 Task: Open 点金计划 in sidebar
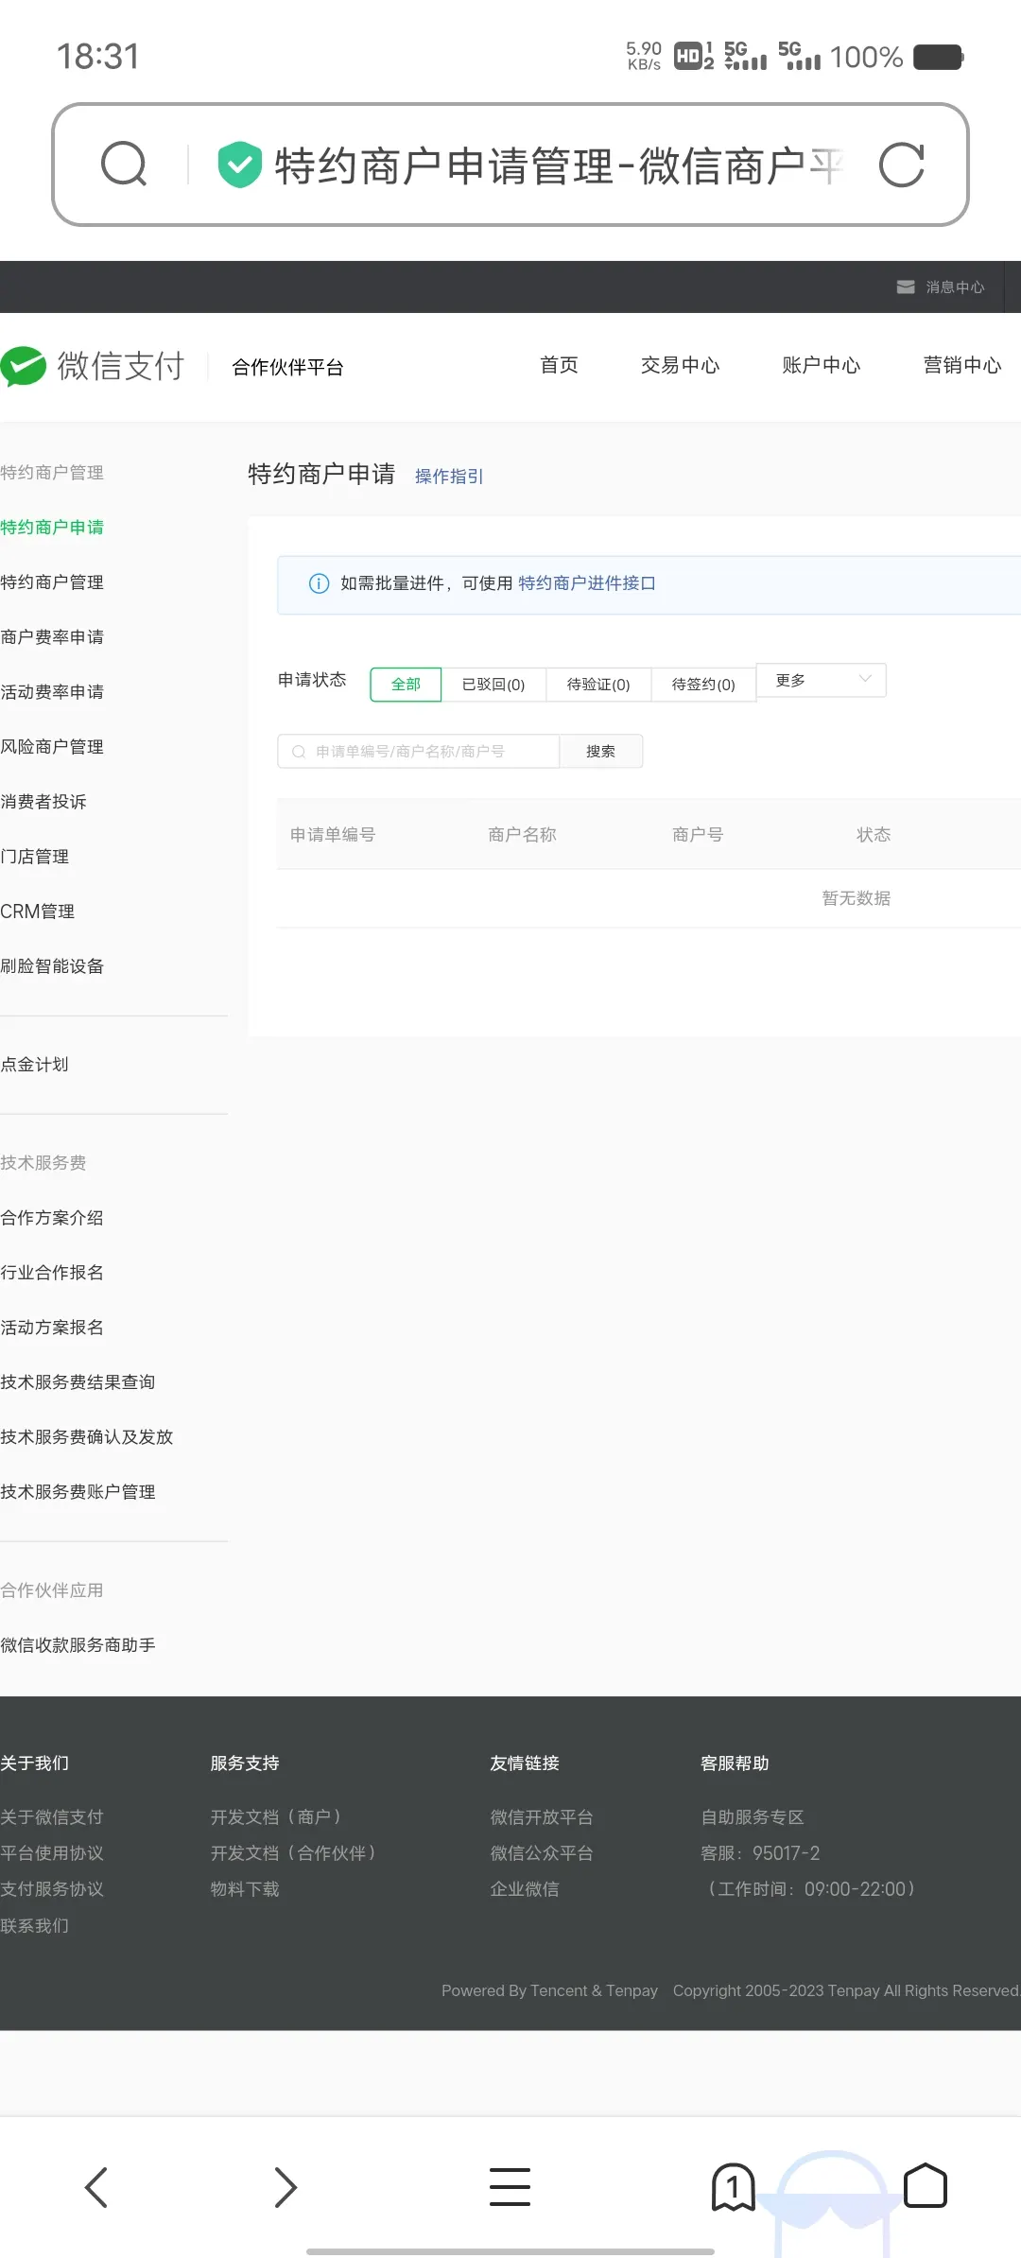point(35,1065)
